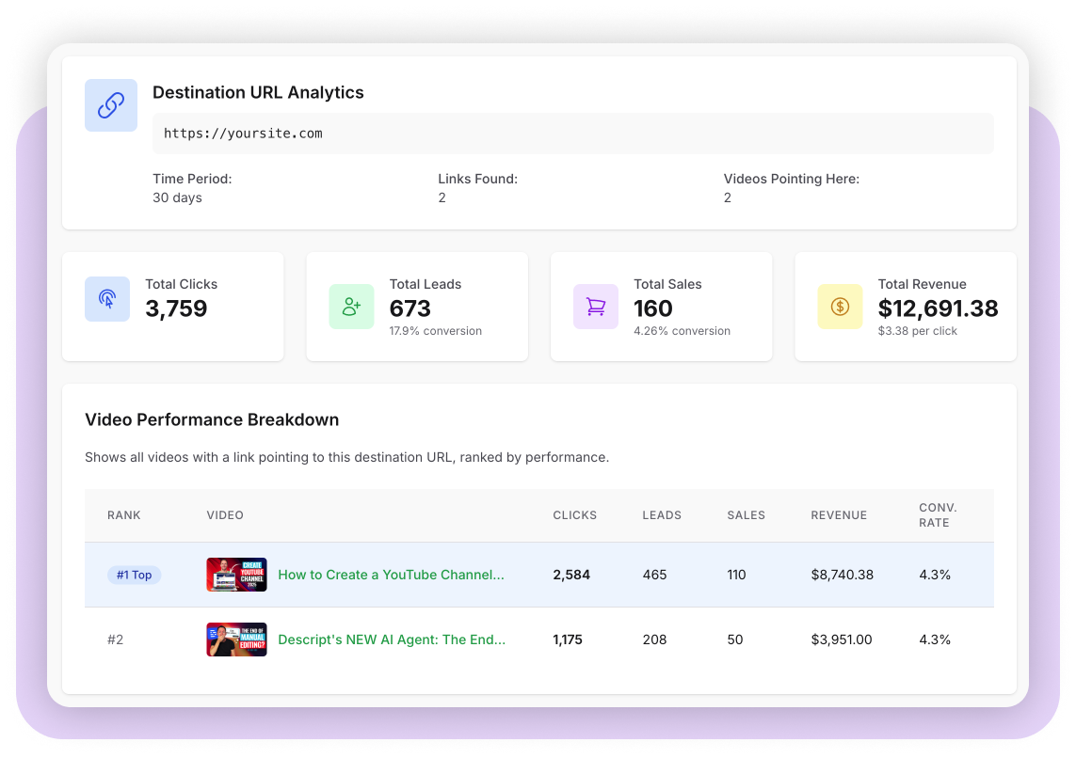Click the #2 rank label
1076x758 pixels.
tap(115, 640)
